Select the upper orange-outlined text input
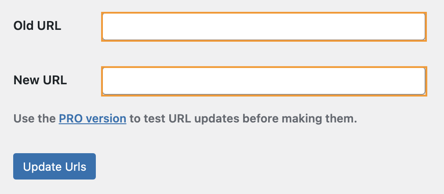The width and height of the screenshot is (444, 194). pos(264,27)
